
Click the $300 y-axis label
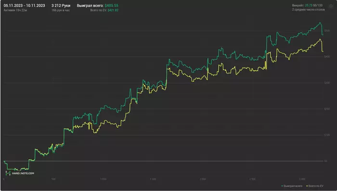(327, 83)
